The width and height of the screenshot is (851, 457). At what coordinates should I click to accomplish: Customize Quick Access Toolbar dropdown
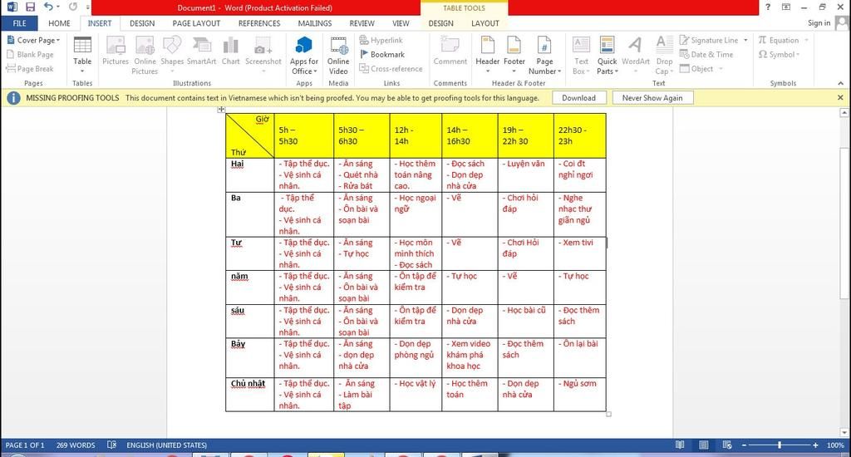point(88,7)
